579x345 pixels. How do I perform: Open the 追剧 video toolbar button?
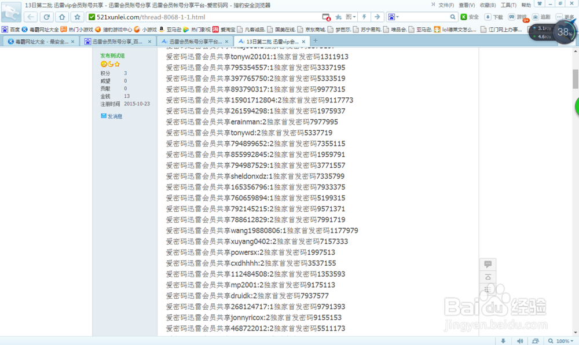click(x=541, y=17)
